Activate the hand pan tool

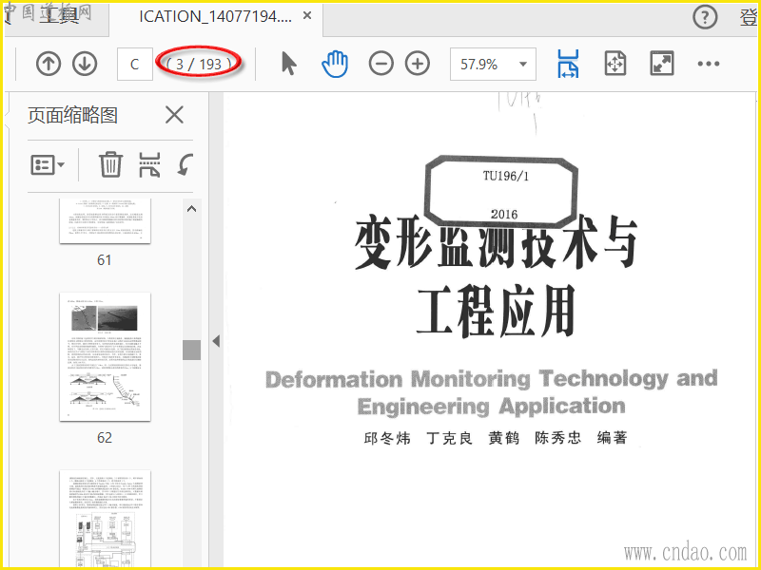[x=335, y=64]
